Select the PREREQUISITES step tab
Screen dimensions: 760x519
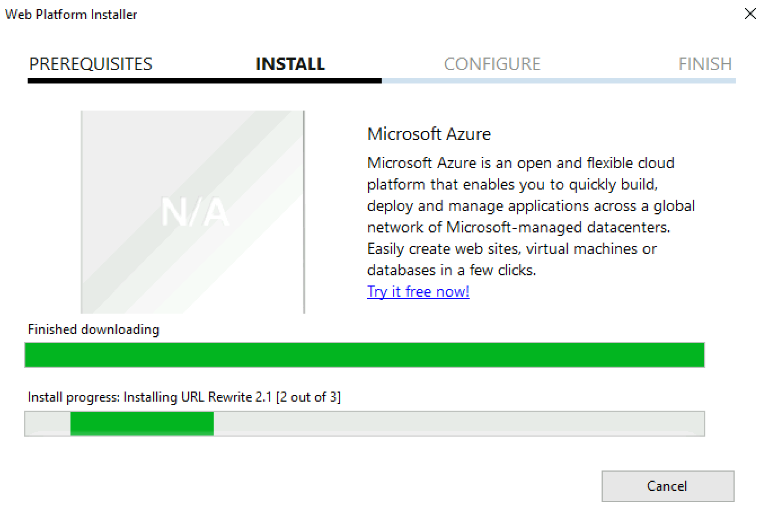coord(91,64)
